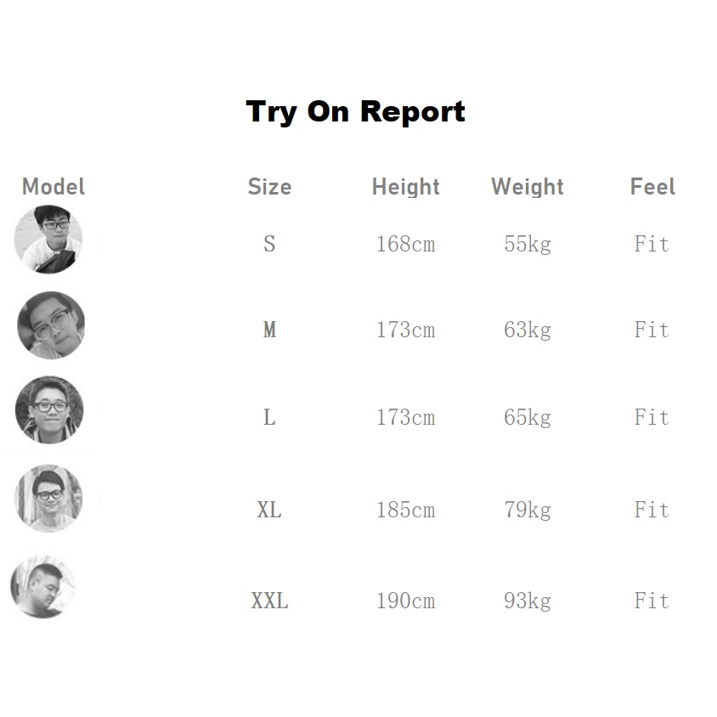
Task: Click the 185cm height value
Action: (x=405, y=511)
